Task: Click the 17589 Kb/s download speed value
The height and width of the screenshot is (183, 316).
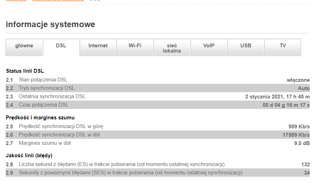Action: click(296, 135)
